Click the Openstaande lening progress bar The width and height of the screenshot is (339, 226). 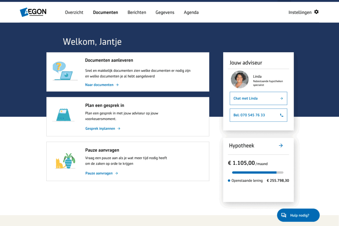point(258,172)
